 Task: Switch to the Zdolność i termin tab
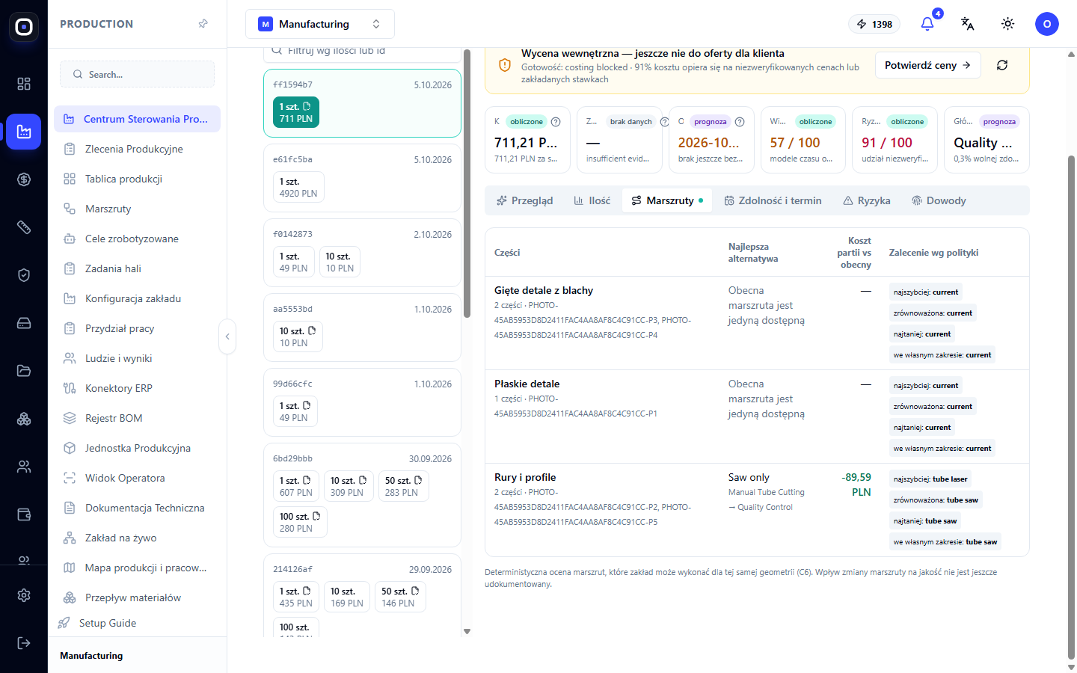click(x=773, y=200)
